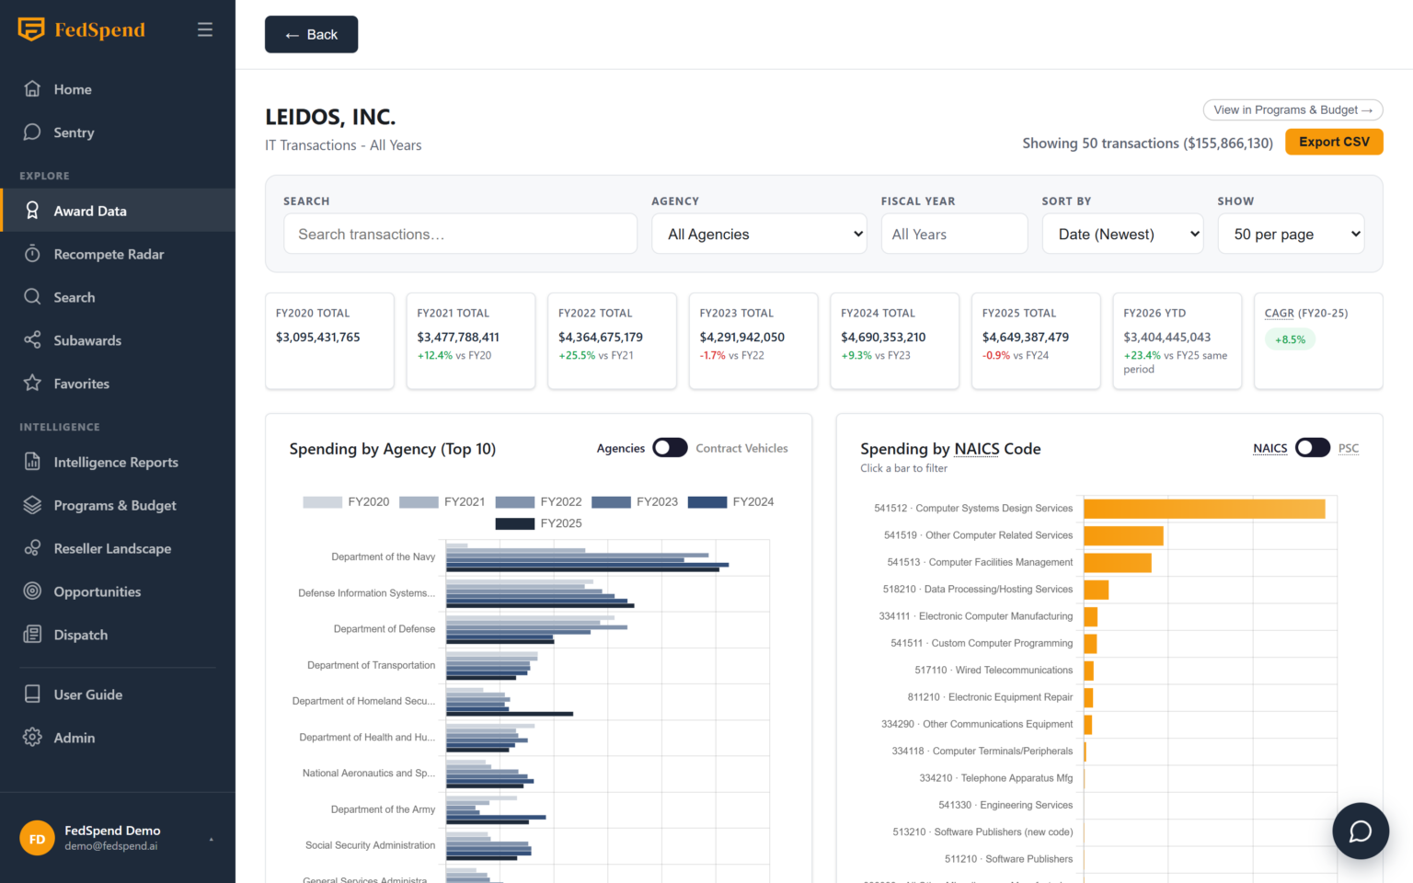Screen dimensions: 1413x883
Task: Open the 50 per page dropdown
Action: click(1291, 235)
